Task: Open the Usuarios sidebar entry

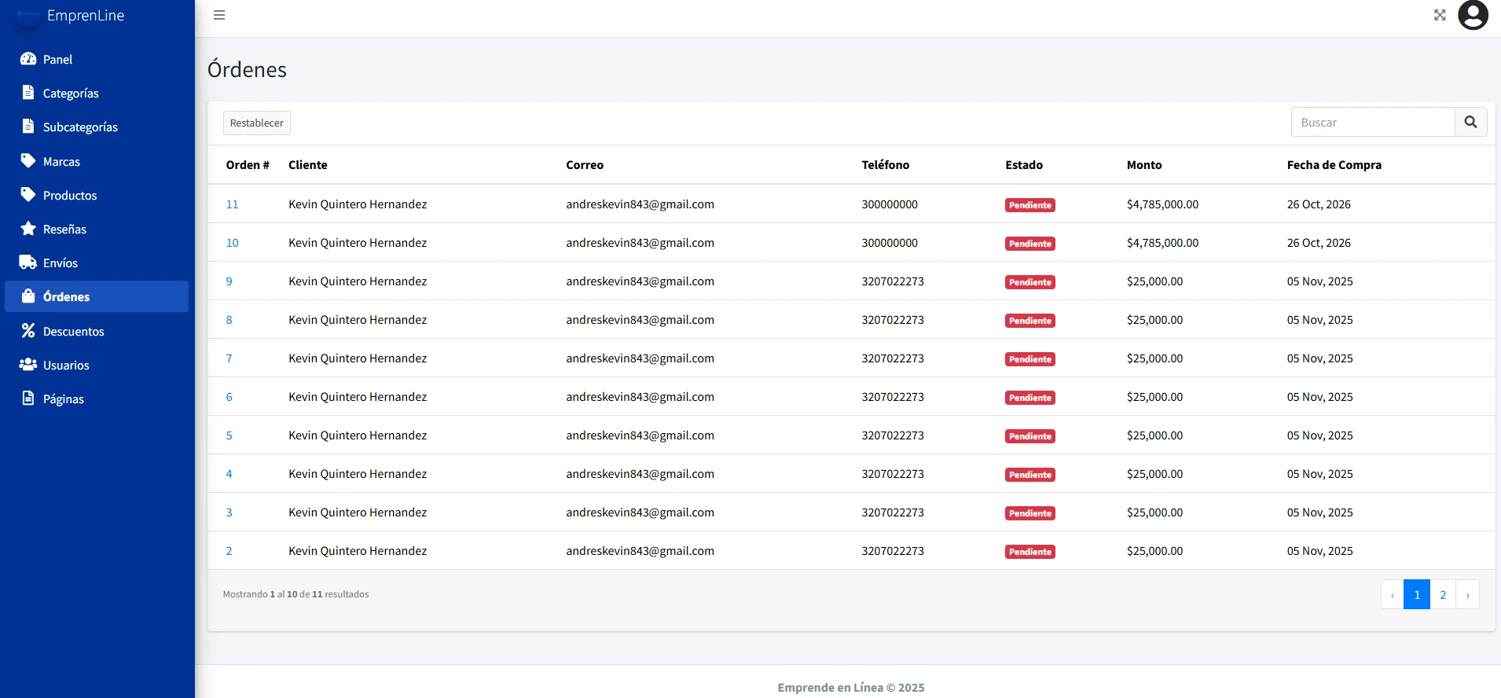Action: point(97,365)
